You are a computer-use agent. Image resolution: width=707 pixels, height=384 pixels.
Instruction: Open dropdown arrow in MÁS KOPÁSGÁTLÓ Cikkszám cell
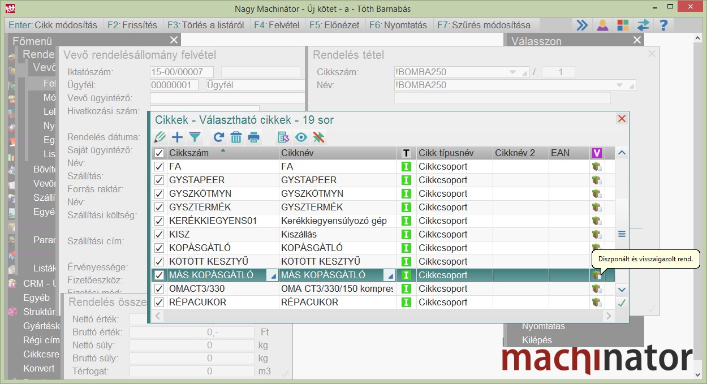(273, 275)
